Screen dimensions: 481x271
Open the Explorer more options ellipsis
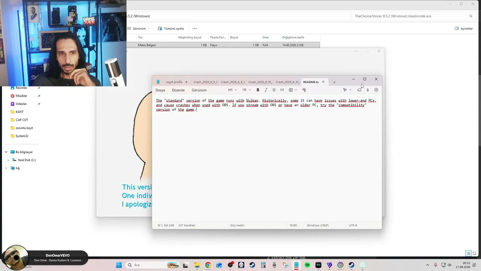195,29
